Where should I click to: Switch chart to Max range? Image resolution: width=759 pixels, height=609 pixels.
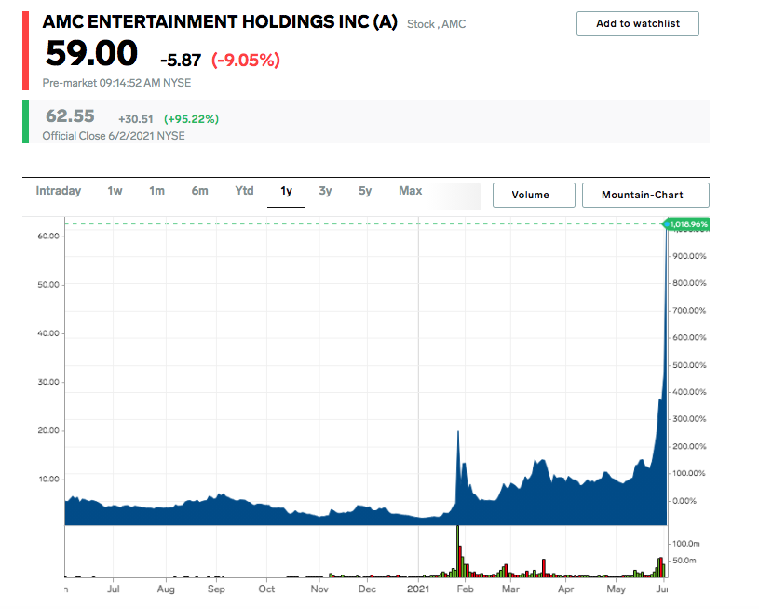(x=411, y=191)
